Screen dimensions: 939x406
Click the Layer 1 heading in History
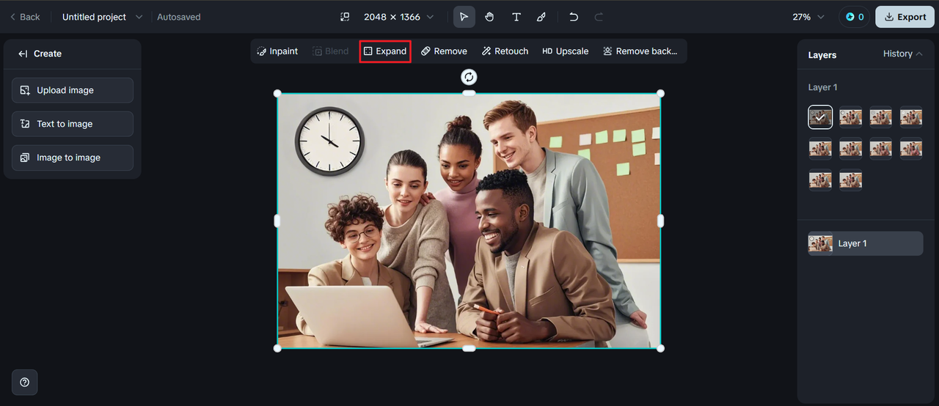coord(822,87)
